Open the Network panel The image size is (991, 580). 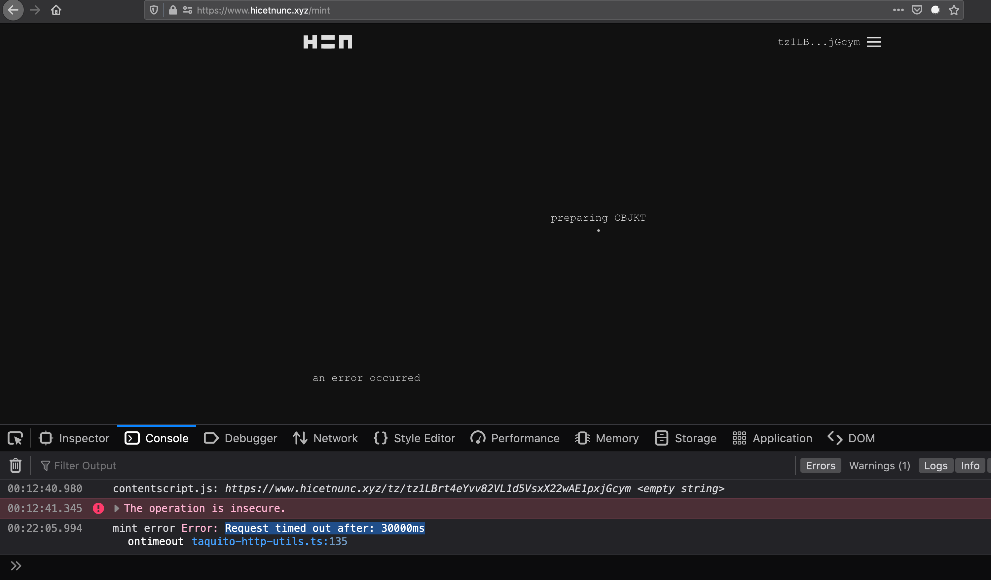click(325, 438)
